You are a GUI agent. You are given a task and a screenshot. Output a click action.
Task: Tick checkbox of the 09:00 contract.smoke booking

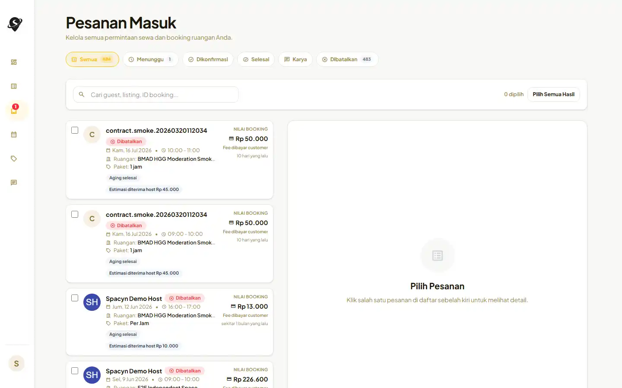pyautogui.click(x=75, y=214)
